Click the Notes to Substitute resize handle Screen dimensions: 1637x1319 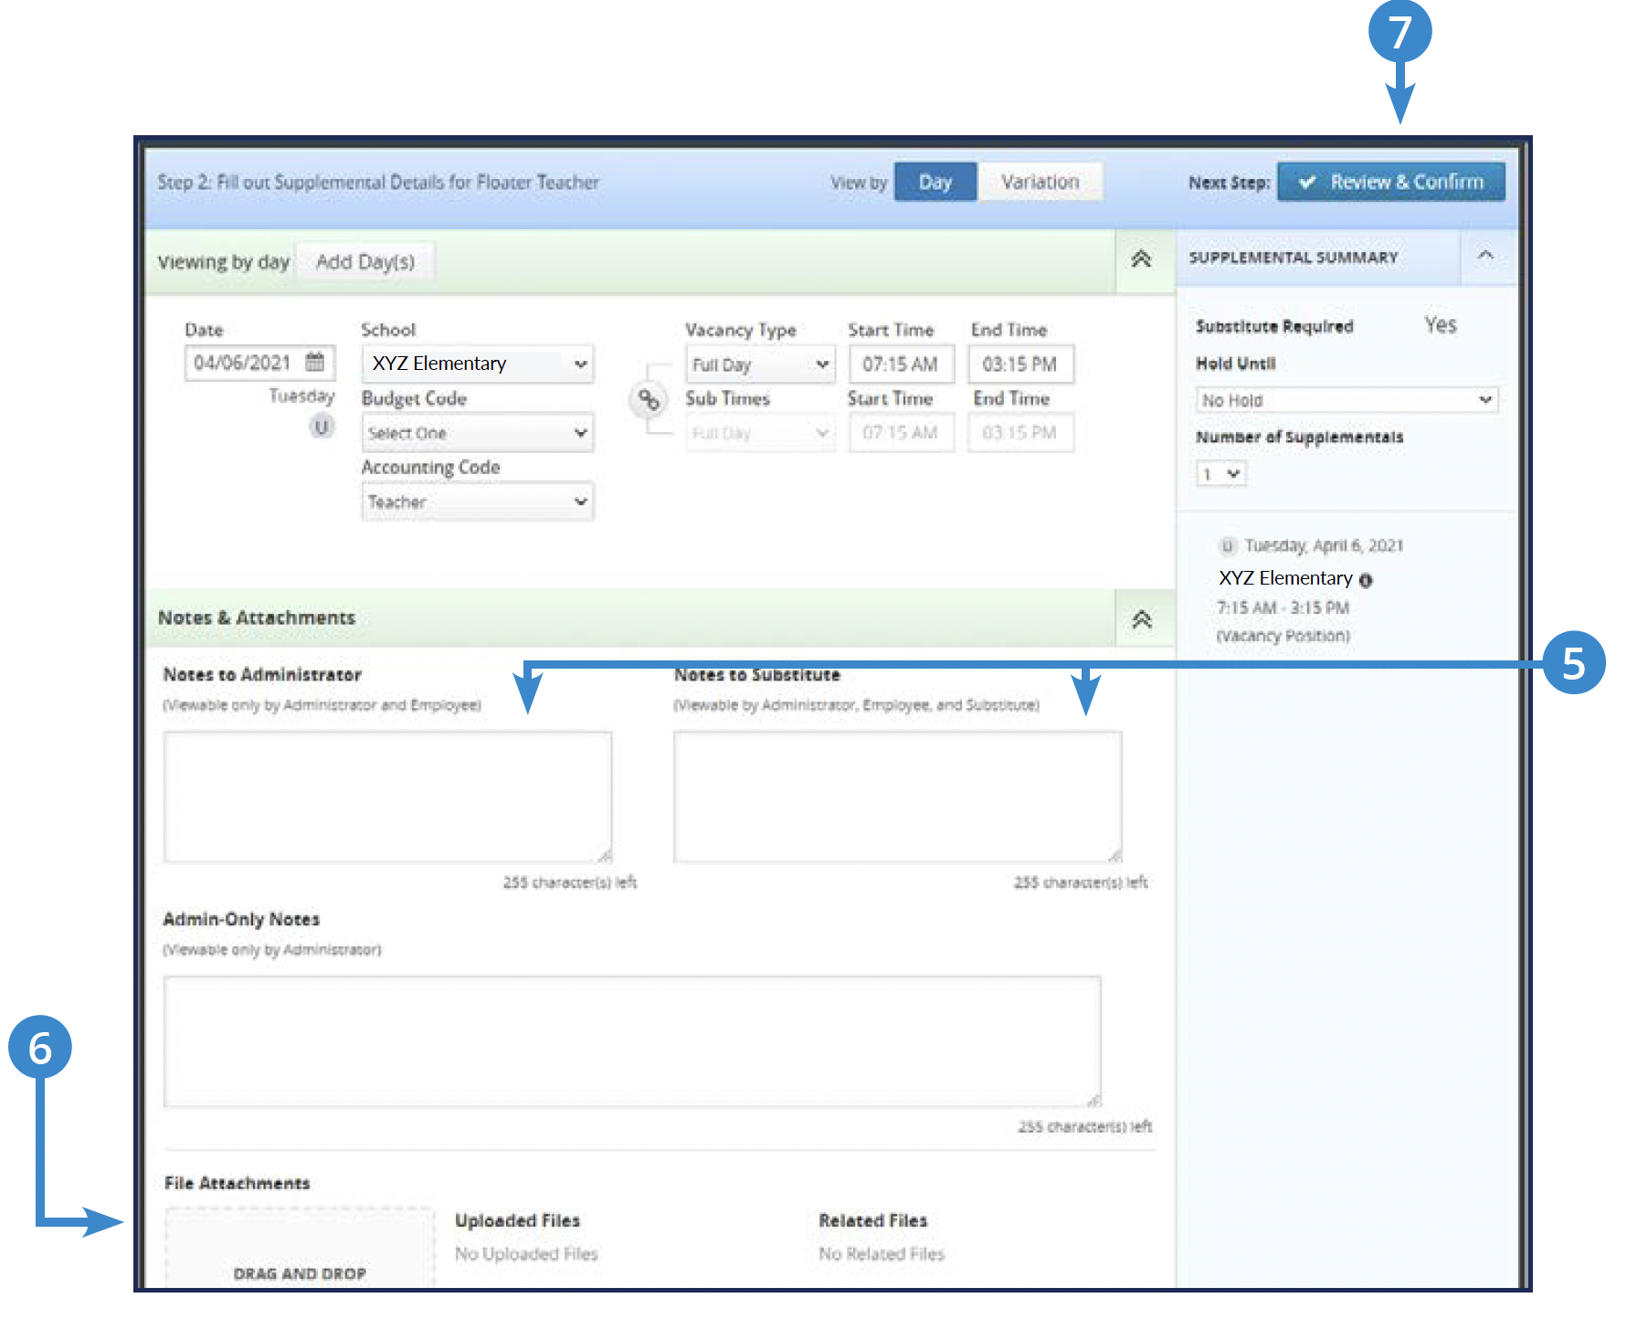coord(1115,856)
